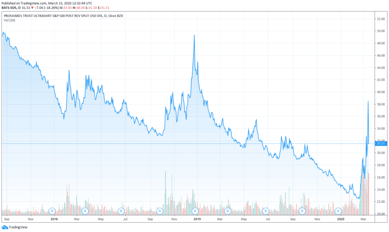Click the 40.00 price axis label

pyautogui.click(x=381, y=92)
